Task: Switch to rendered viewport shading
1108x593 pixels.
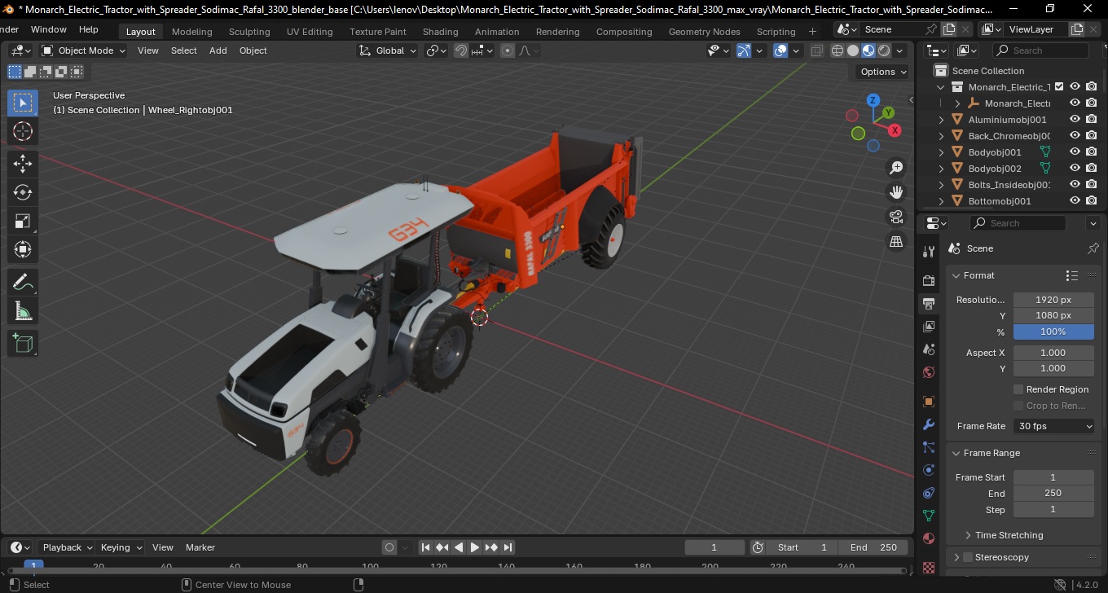Action: pyautogui.click(x=884, y=51)
